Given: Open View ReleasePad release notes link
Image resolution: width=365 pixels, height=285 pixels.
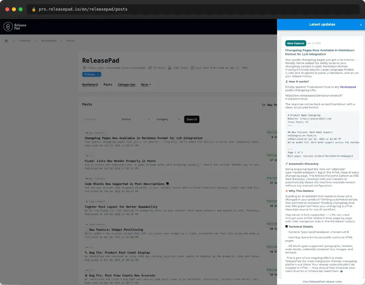Looking at the screenshot, I should coord(322,282).
